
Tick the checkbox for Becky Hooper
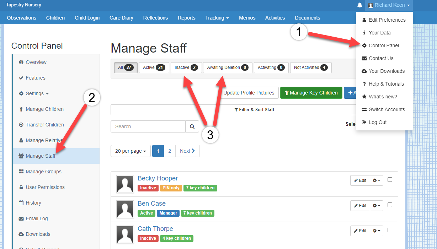pyautogui.click(x=390, y=180)
